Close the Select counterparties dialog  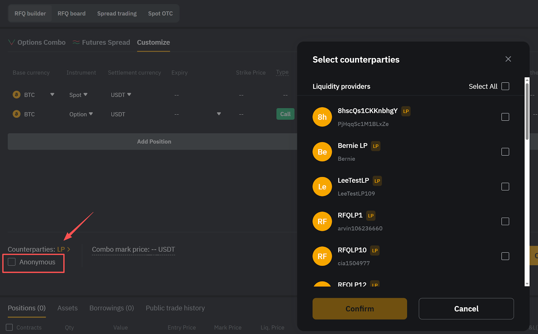[x=508, y=59]
